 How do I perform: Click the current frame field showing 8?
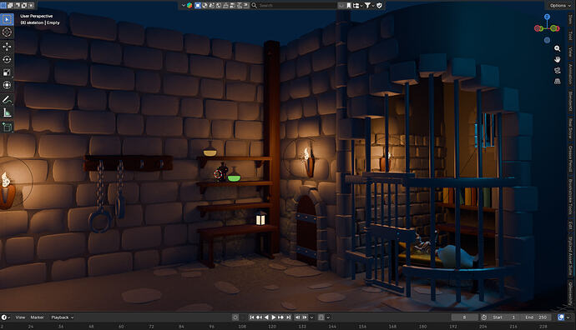464,317
